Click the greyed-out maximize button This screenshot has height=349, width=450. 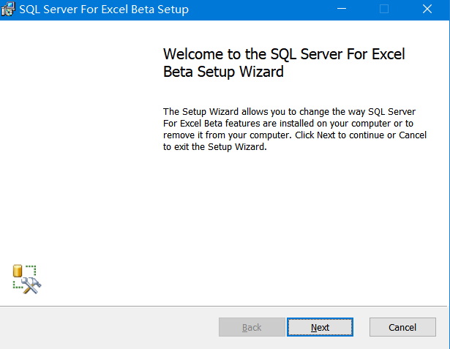(x=384, y=10)
